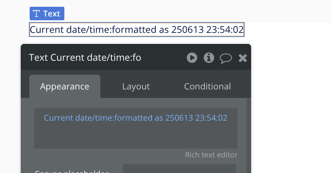Select the blue Text element label
This screenshot has width=332, height=173.
pyautogui.click(x=51, y=14)
